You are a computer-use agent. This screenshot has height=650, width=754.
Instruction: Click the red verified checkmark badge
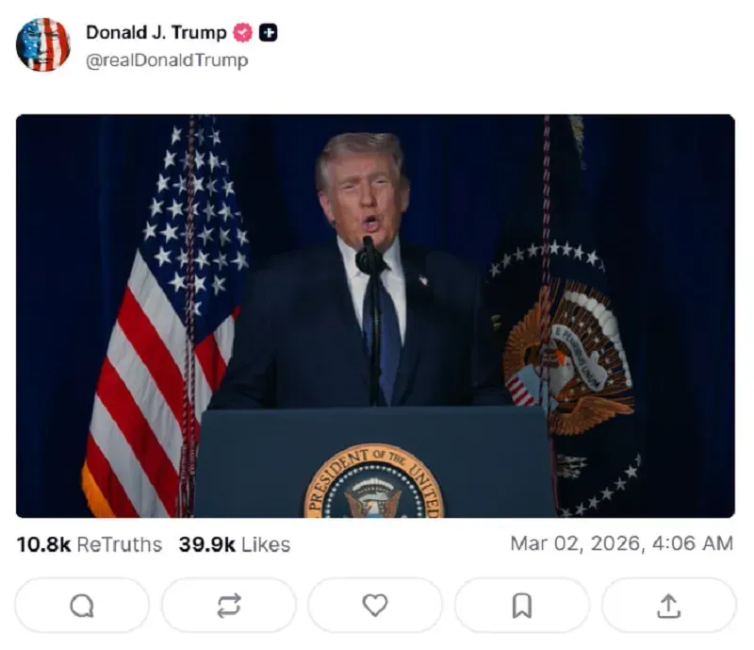pyautogui.click(x=243, y=33)
